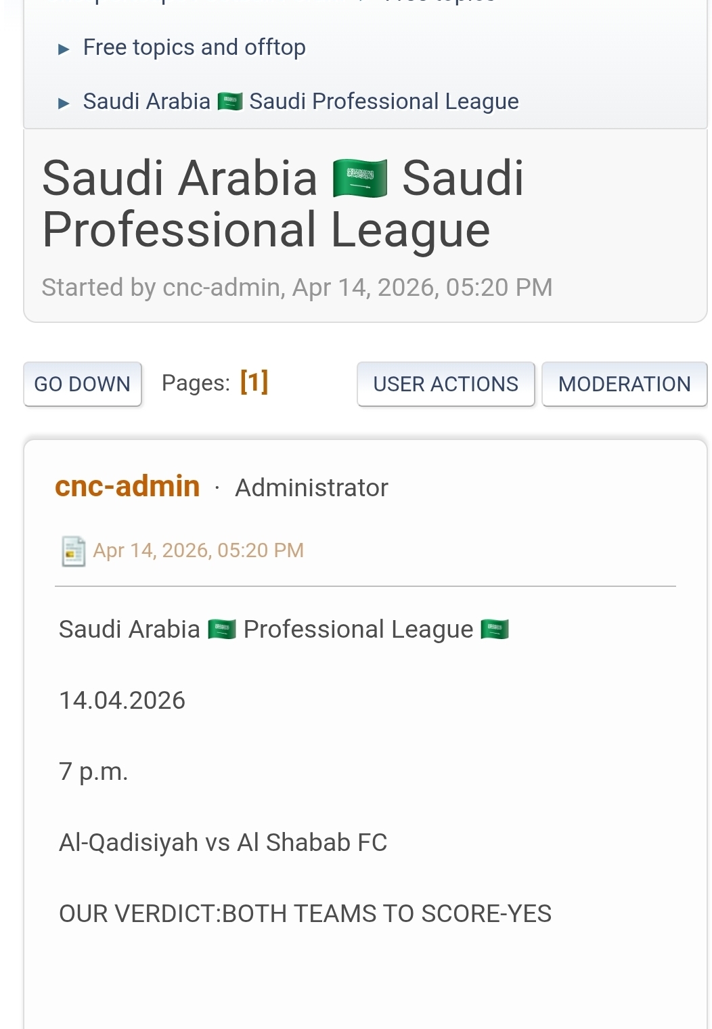The height and width of the screenshot is (1029, 712).
Task: Open the MODERATION menu
Action: 624,384
